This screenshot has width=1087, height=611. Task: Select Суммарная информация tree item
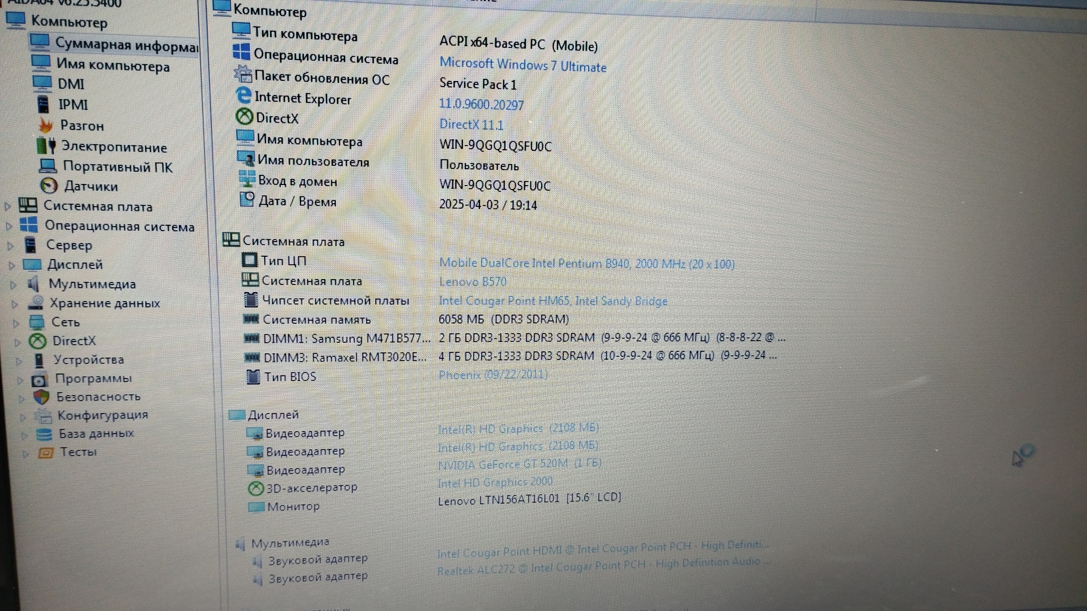coord(126,44)
